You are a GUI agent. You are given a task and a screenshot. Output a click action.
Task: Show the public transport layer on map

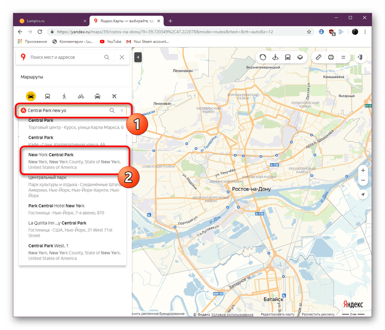288,57
